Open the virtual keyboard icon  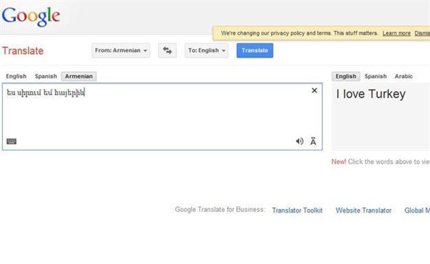click(11, 141)
